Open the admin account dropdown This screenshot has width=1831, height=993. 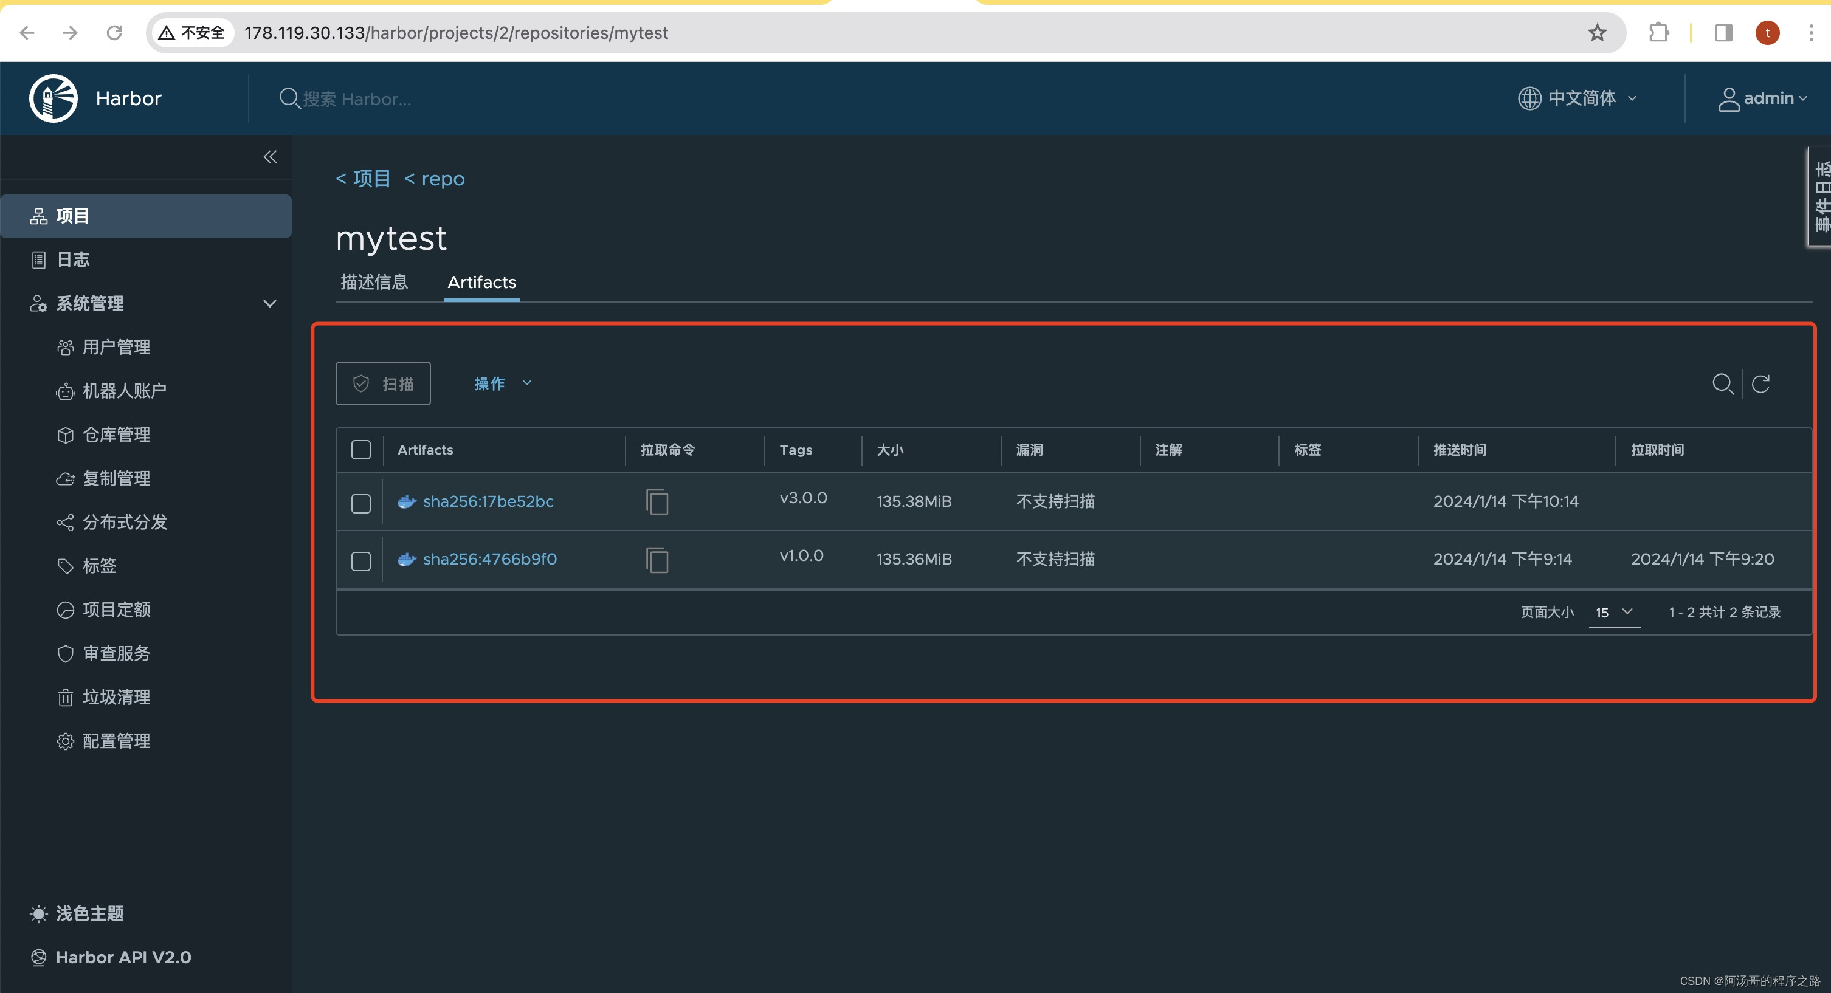pos(1763,98)
